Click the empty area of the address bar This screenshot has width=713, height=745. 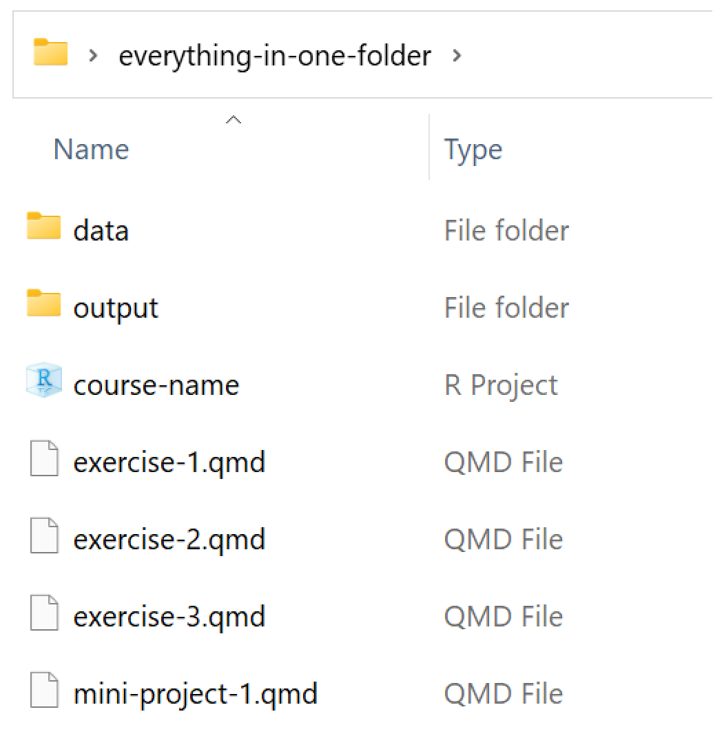tap(586, 55)
